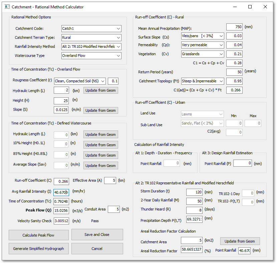This screenshot has width=277, height=264.
Task: Click the C2(avg) field
Action: (x=234, y=132)
